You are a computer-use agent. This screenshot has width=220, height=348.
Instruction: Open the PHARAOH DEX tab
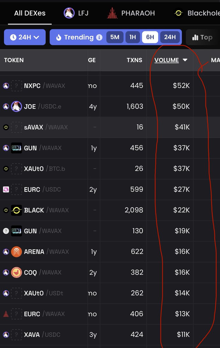pos(138,13)
